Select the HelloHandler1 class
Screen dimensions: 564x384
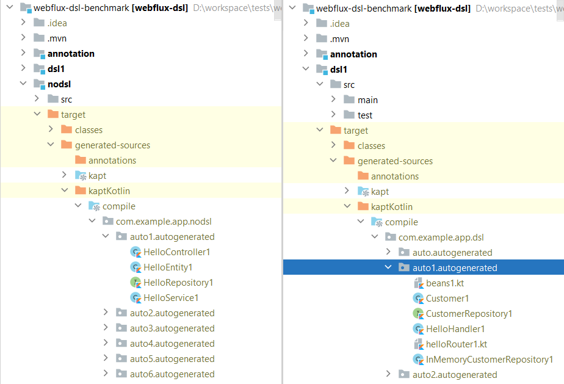pos(455,329)
